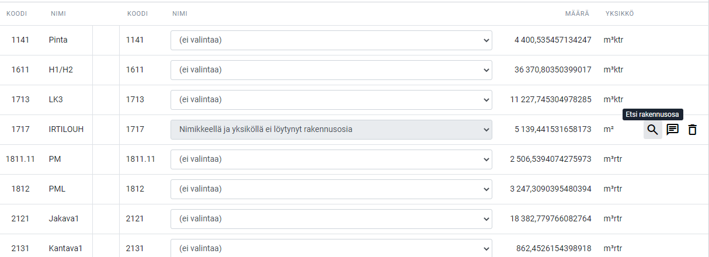Expand the 1611 name selection dropdown
This screenshot has height=257, width=709.
tap(331, 70)
